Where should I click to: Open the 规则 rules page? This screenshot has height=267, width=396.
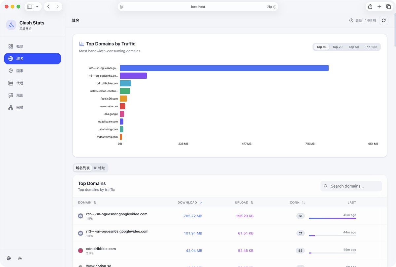32,95
